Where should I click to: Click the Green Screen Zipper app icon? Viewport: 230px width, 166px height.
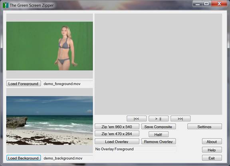[x=6, y=5]
